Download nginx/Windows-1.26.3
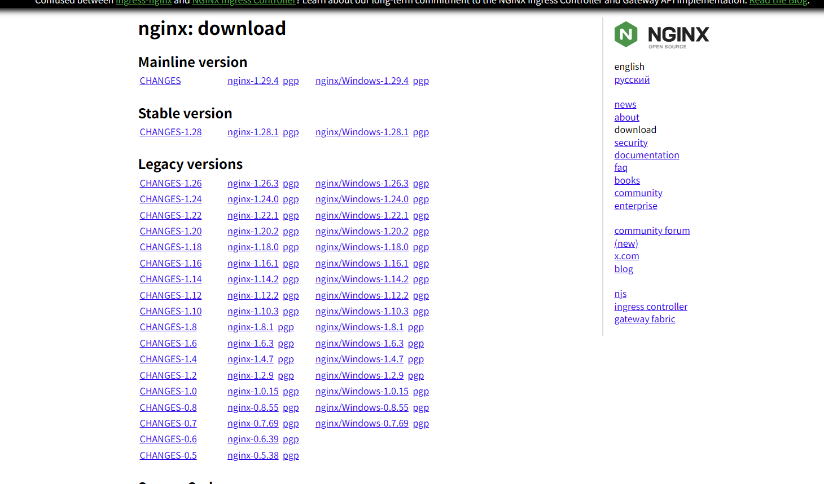This screenshot has height=484, width=824. [x=362, y=184]
